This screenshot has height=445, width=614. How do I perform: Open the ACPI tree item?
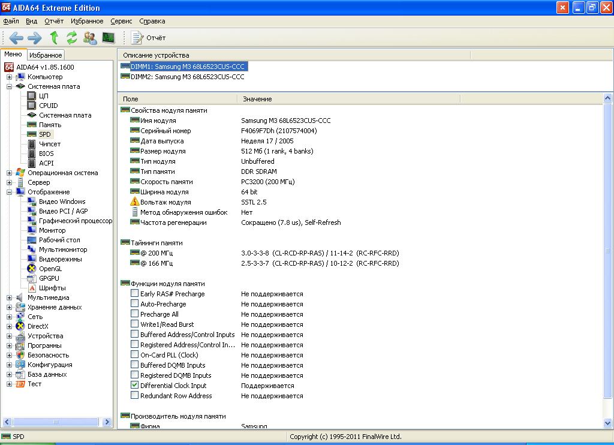click(x=46, y=163)
